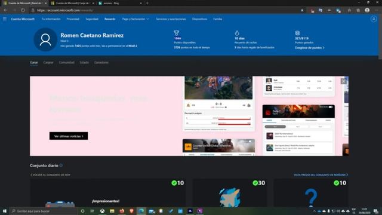Select the Comunidad tab
This screenshot has width=382, height=215.
pyautogui.click(x=66, y=63)
